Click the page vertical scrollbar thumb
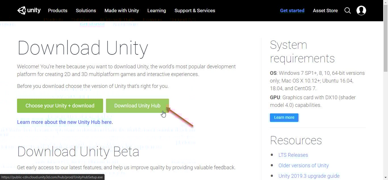The width and height of the screenshot is (388, 180). pyautogui.click(x=385, y=38)
